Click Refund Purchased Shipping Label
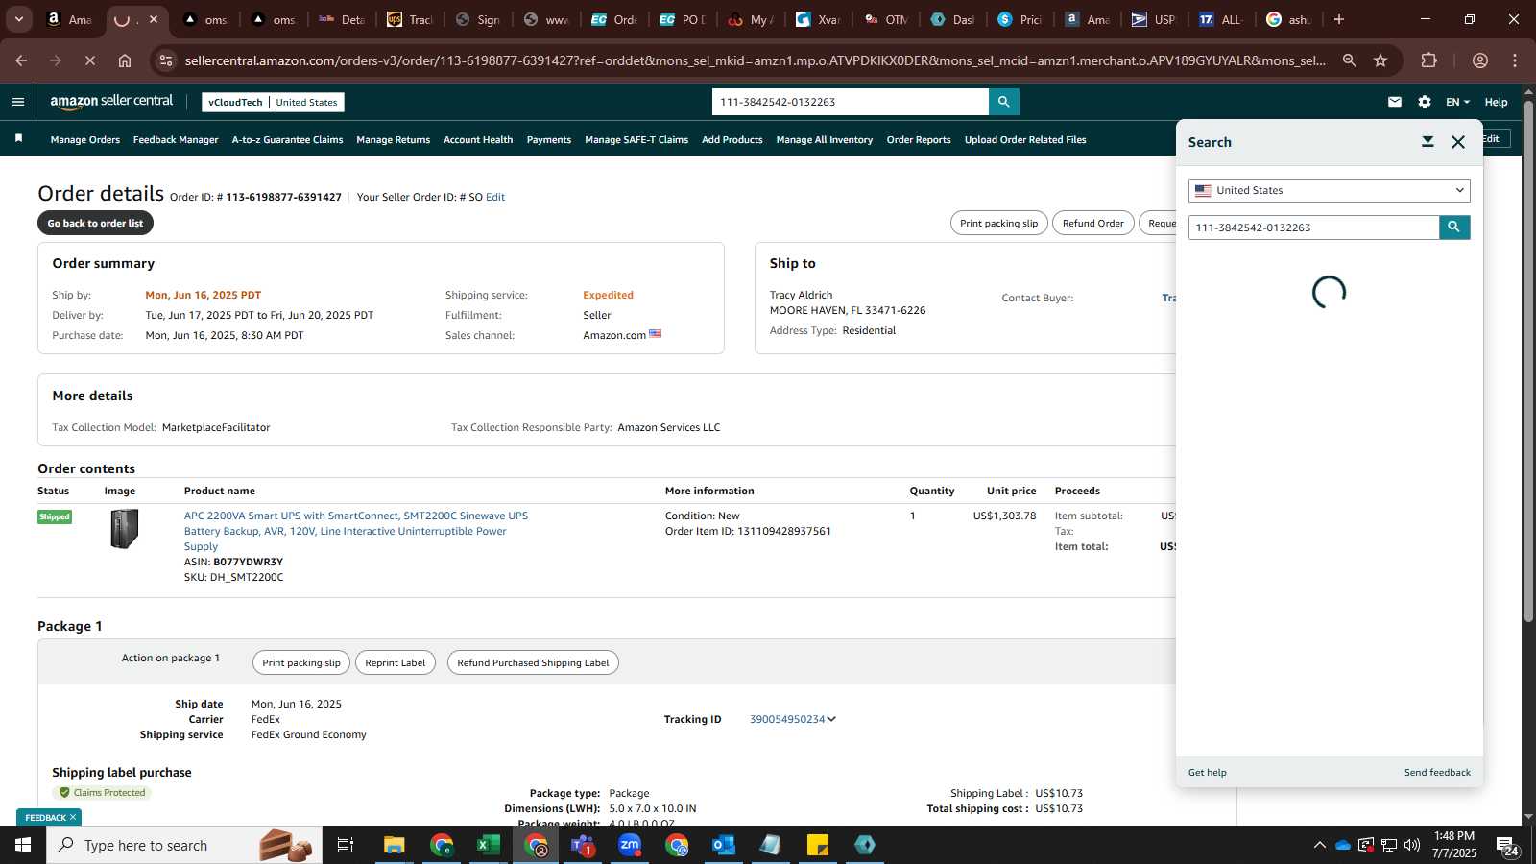The image size is (1536, 864). click(533, 662)
